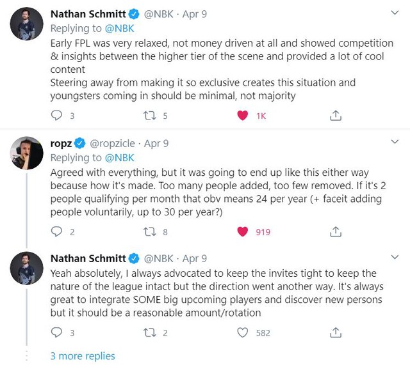This screenshot has height=365, width=410.
Task: Like the tweet with 582 likes
Action: point(243,332)
